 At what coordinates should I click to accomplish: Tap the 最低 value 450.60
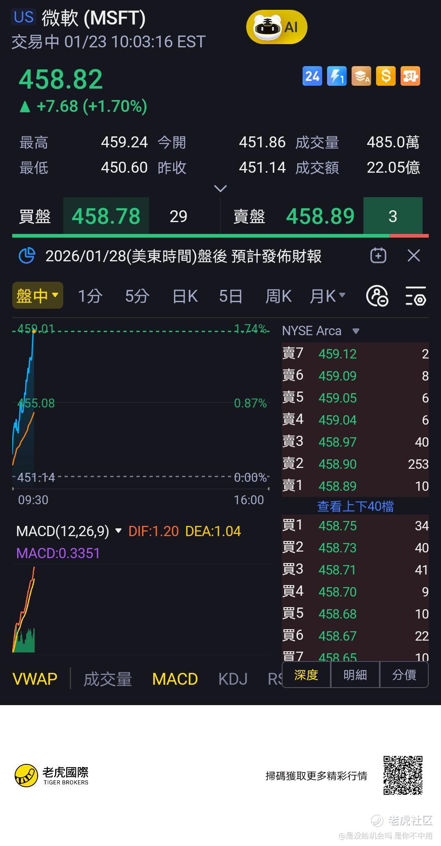pos(124,167)
